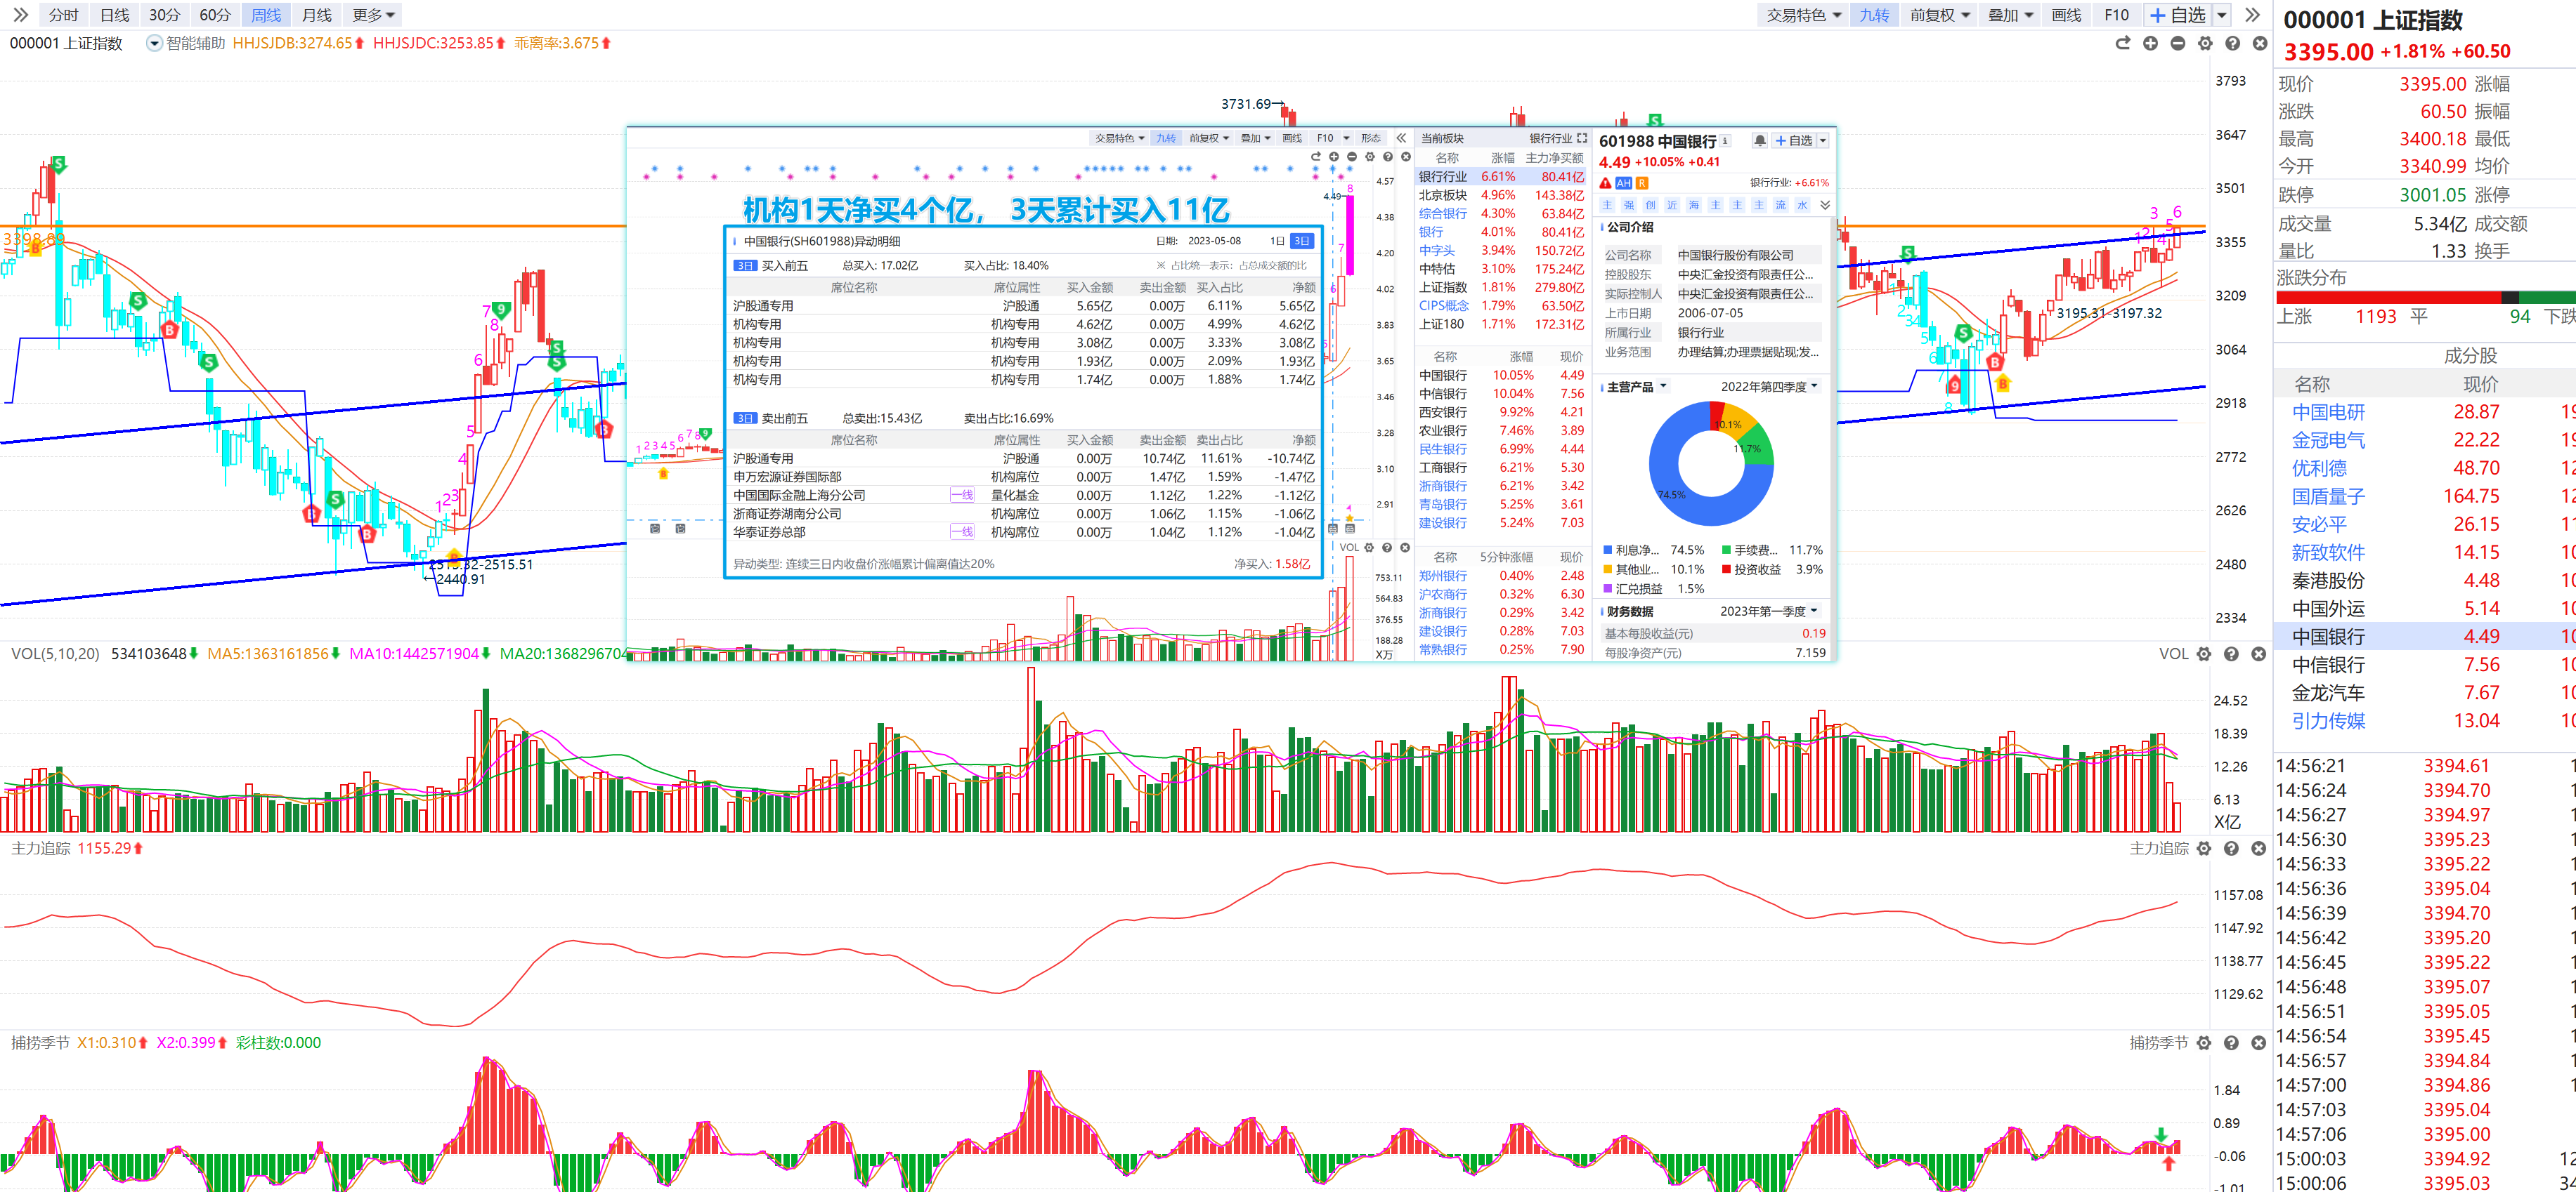Select 60分 period tab
The image size is (2576, 1192).
[x=215, y=15]
